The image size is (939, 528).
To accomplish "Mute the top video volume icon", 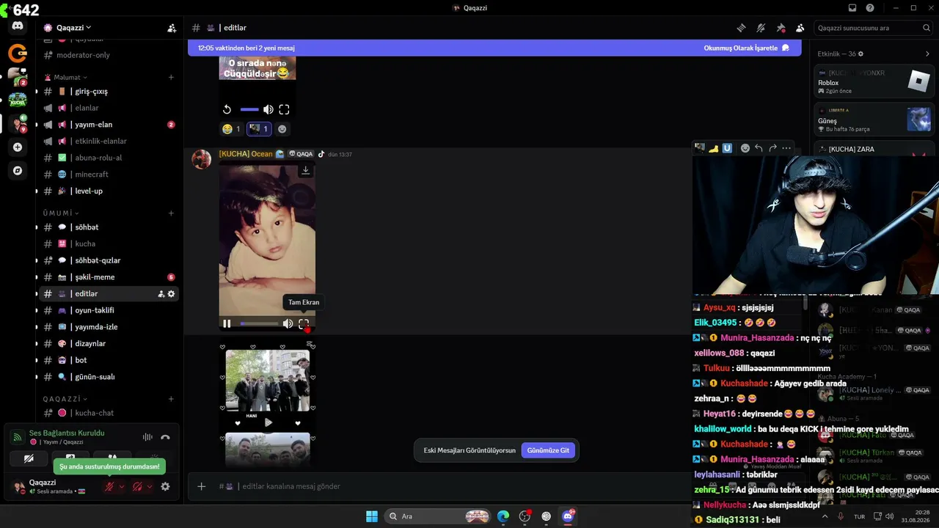I will tap(268, 109).
